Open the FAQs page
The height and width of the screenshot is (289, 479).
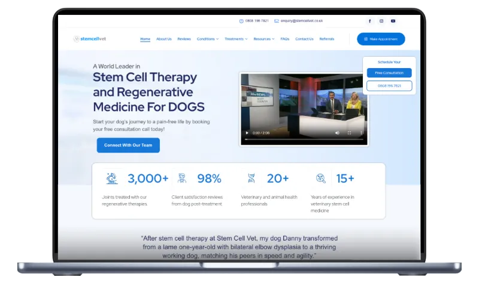[x=285, y=39]
